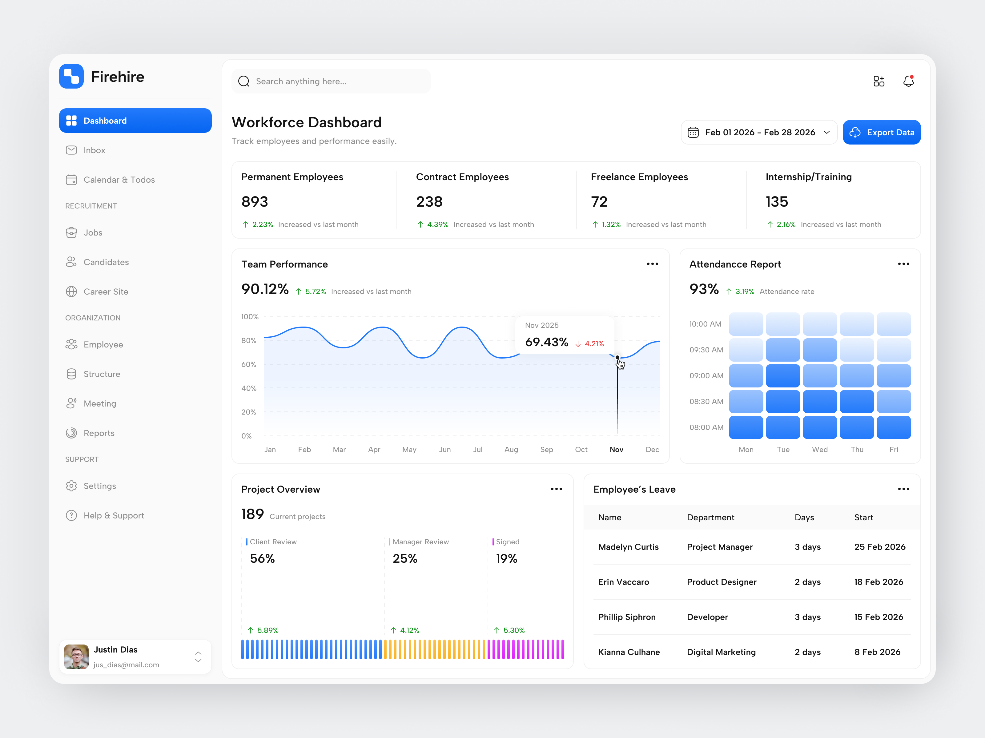This screenshot has height=738, width=985.
Task: Select the Wednesday 09:00 AM attendance cell
Action: tap(819, 375)
